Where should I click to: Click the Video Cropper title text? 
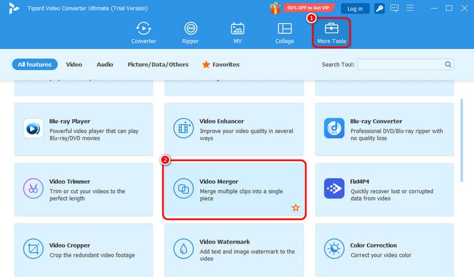69,245
